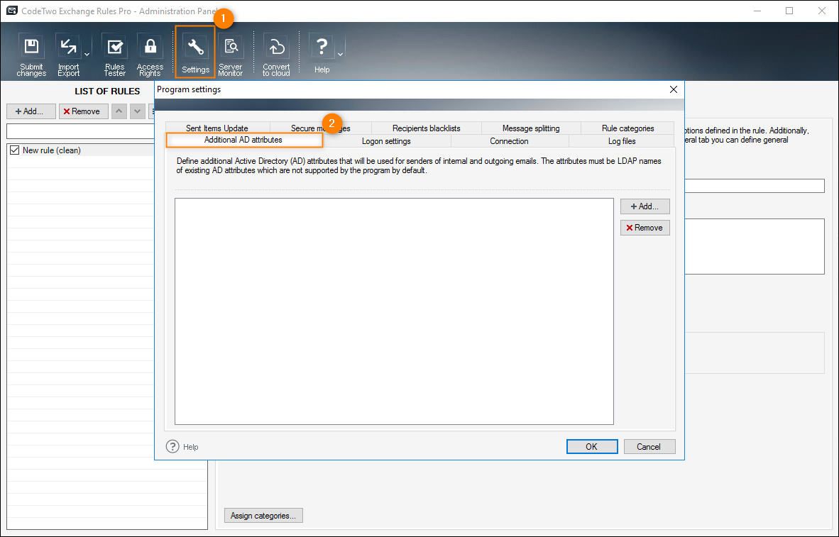839x537 pixels.
Task: Click the rules search field
Action: click(x=81, y=131)
